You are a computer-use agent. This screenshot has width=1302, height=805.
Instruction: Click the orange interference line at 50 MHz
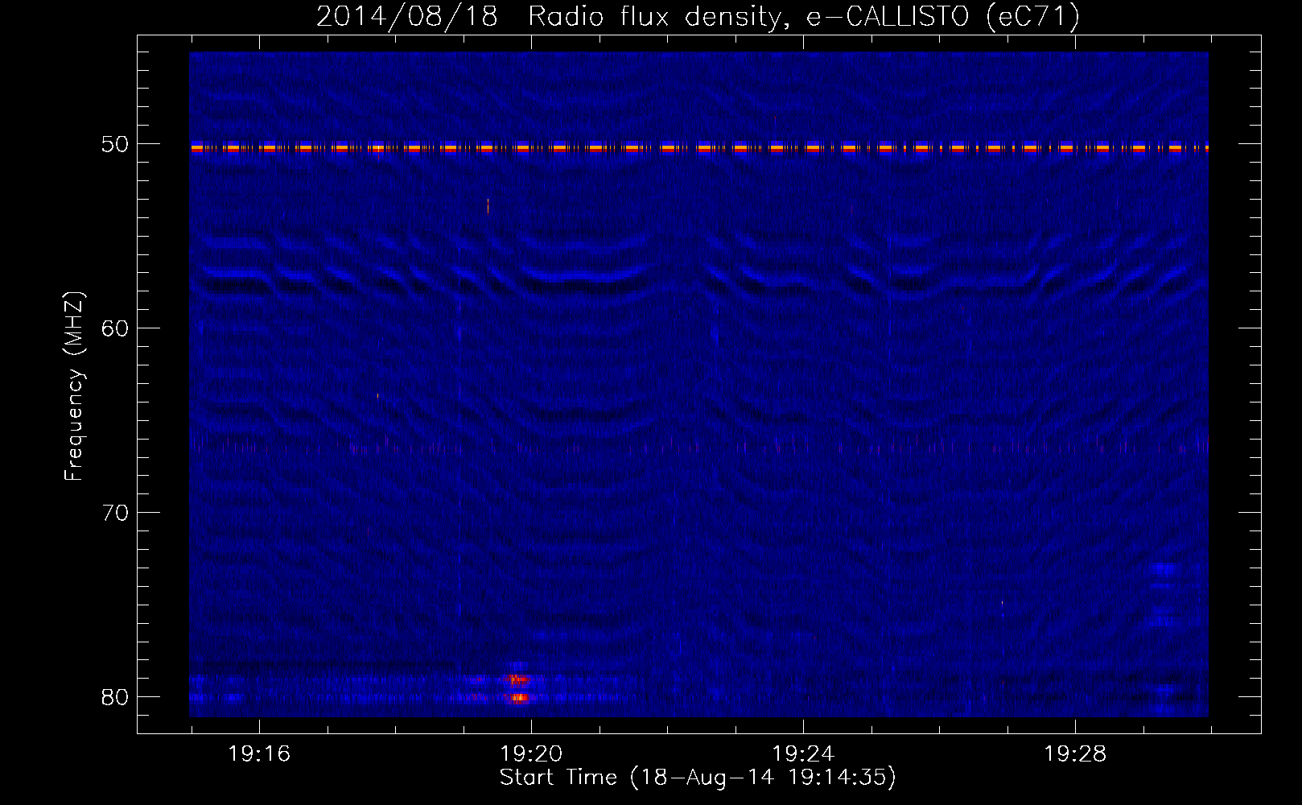click(698, 147)
